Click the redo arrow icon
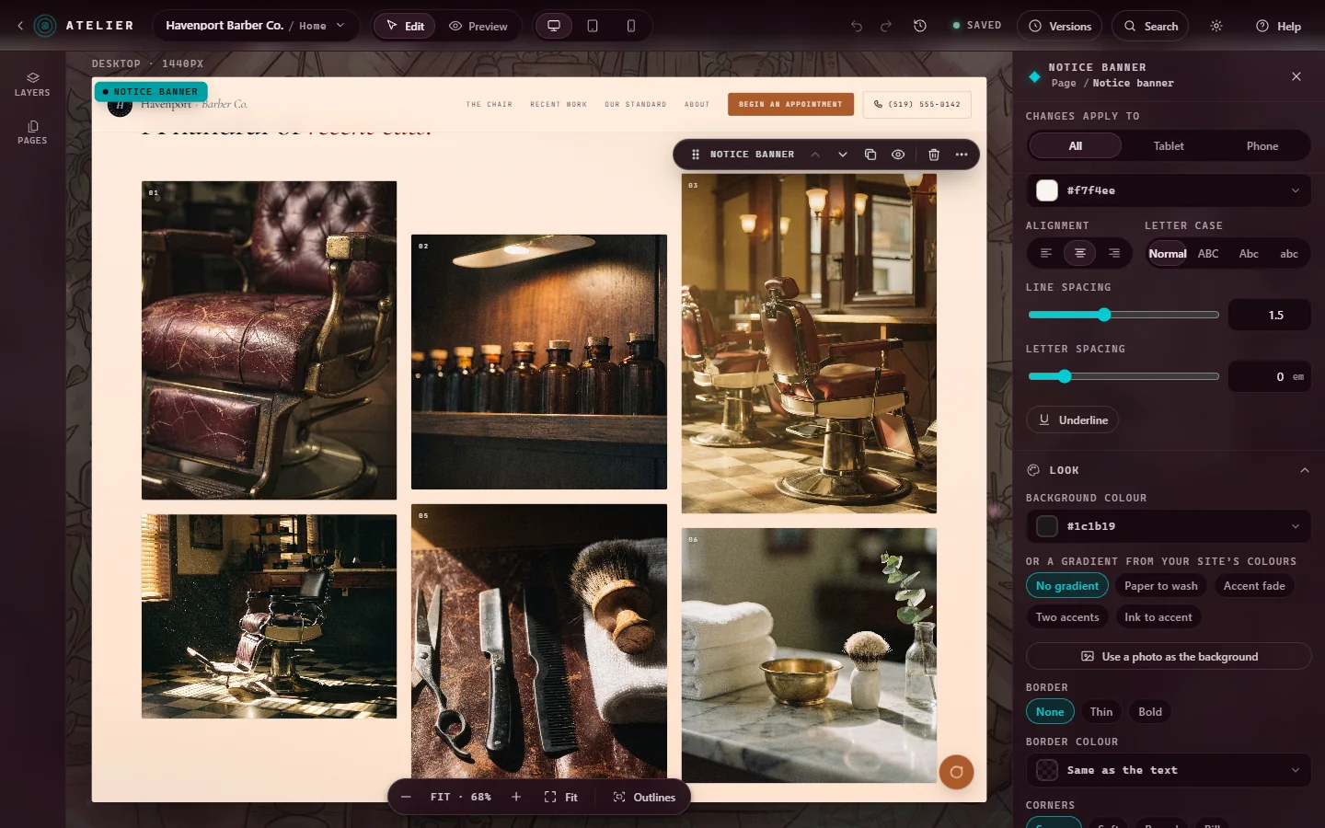This screenshot has height=828, width=1325. click(x=886, y=26)
